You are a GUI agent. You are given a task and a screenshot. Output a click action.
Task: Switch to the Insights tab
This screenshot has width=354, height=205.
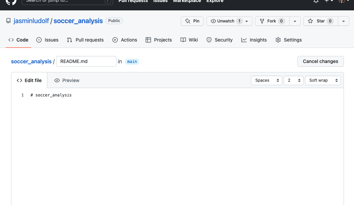pyautogui.click(x=254, y=40)
